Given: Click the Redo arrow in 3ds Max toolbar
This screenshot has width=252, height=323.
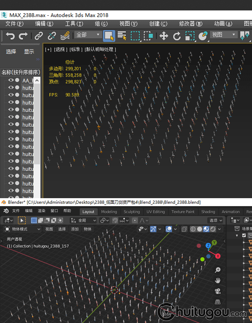Looking at the screenshot, I should pos(23,36).
